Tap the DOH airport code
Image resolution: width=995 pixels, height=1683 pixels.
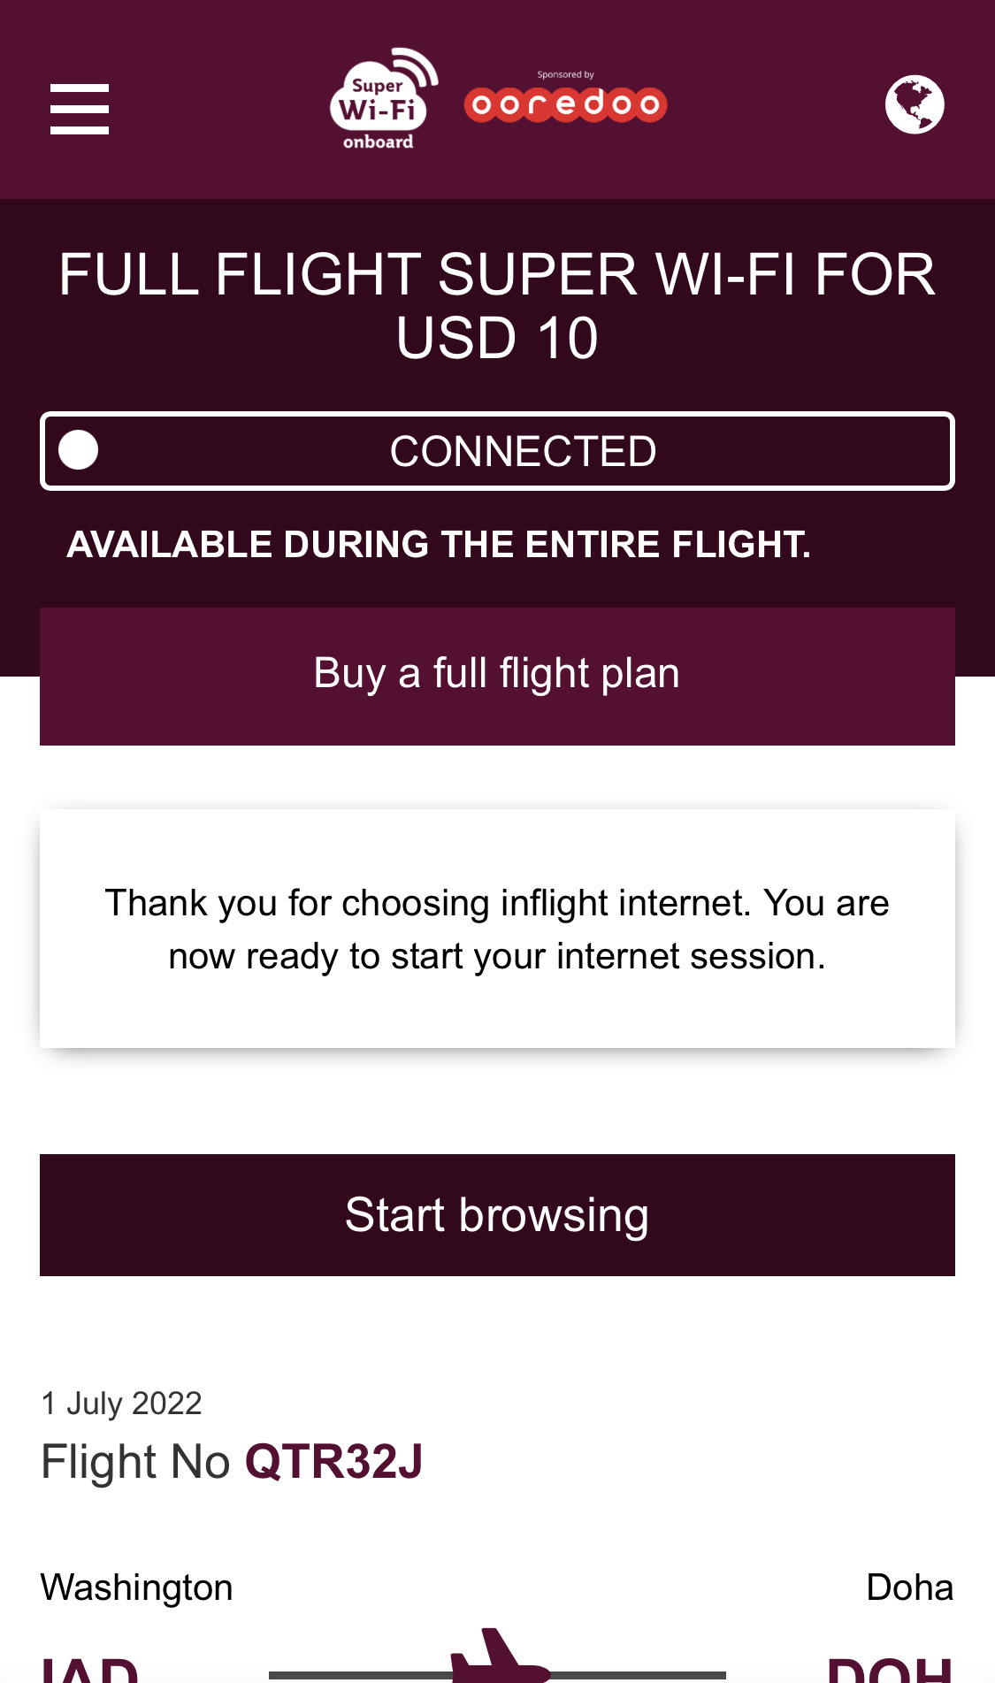(x=889, y=1670)
